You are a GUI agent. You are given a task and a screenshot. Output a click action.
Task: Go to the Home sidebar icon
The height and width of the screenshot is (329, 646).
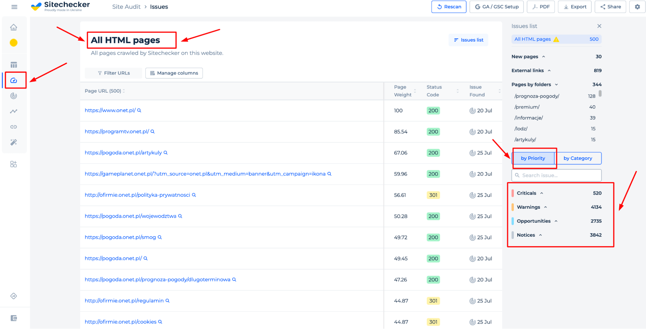14,27
